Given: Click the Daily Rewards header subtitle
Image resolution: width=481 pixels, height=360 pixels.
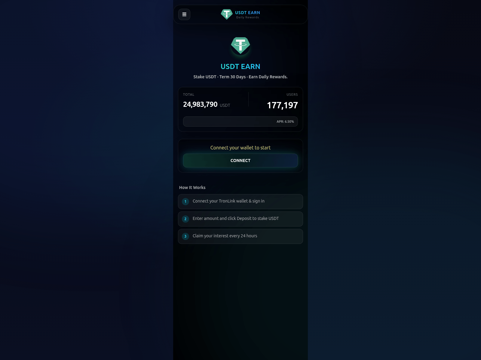Looking at the screenshot, I should point(247,17).
